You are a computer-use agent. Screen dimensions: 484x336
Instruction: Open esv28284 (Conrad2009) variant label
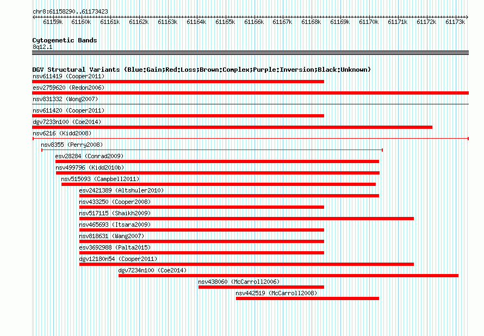pyautogui.click(x=89, y=156)
